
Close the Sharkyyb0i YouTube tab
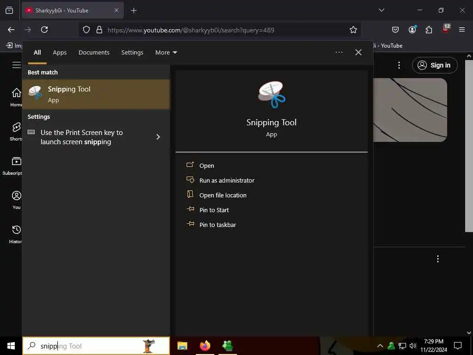[x=116, y=10]
